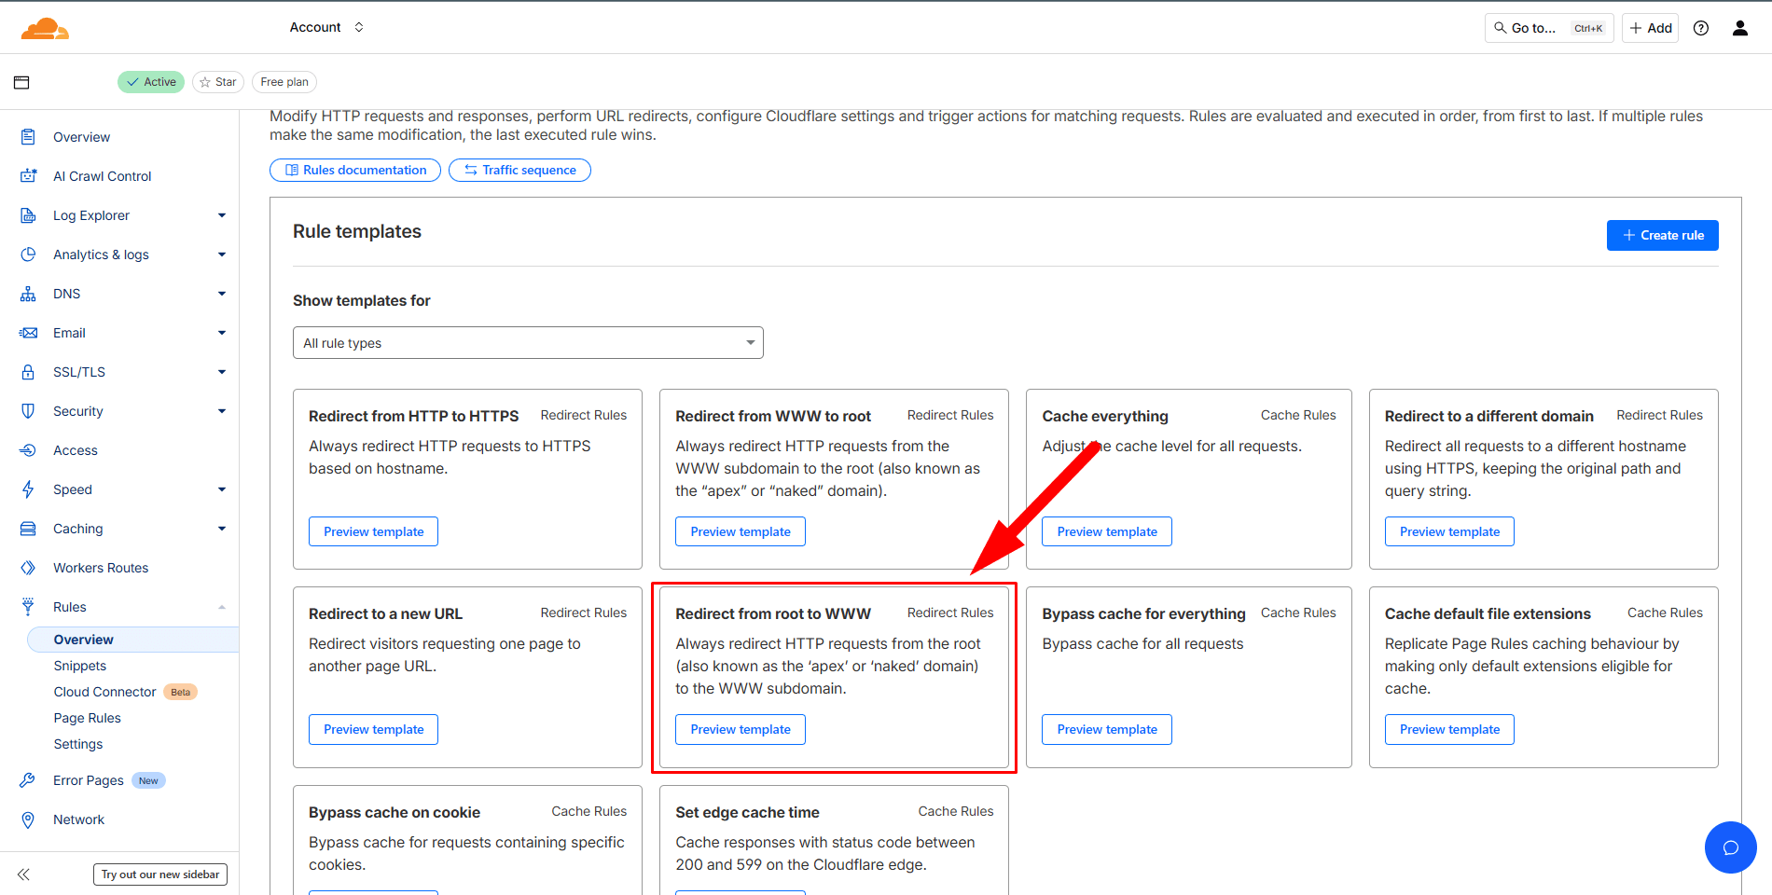Open Rules documentation link
Viewport: 1772px width, 895px height.
coord(355,170)
